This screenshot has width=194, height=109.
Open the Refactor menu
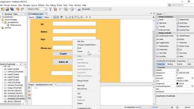41,5
